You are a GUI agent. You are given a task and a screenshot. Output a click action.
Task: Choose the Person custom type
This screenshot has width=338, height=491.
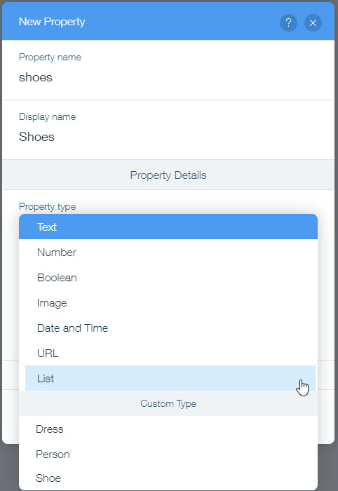coord(168,454)
